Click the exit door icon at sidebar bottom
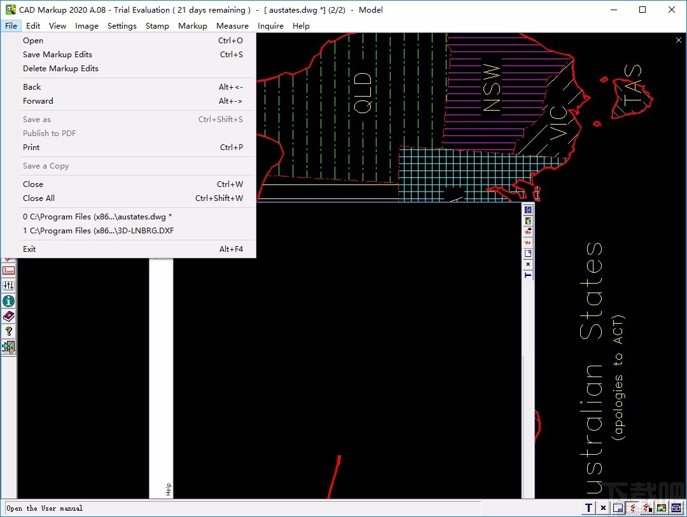Viewport: 687px width, 517px height. click(x=8, y=347)
